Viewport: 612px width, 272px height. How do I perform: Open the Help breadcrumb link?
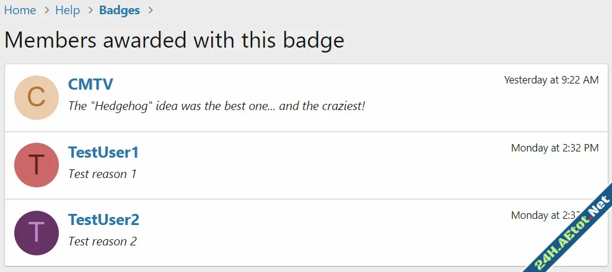pos(68,11)
